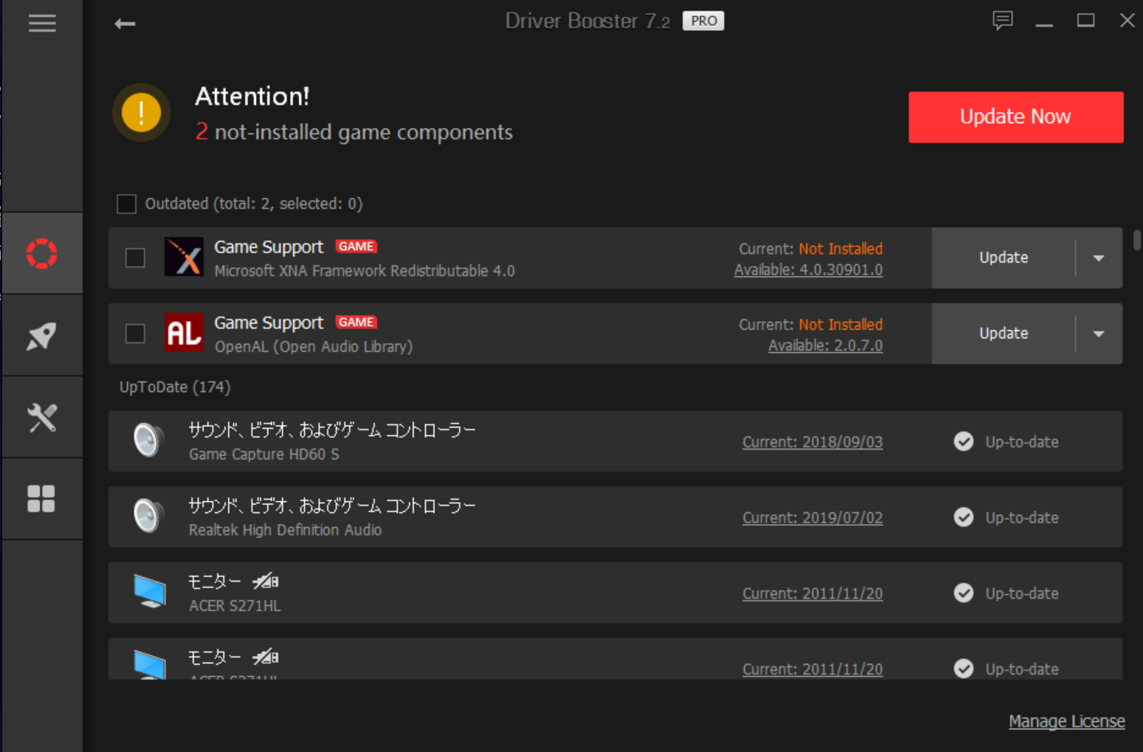
Task: Close the Driver Booster window
Action: [x=1128, y=20]
